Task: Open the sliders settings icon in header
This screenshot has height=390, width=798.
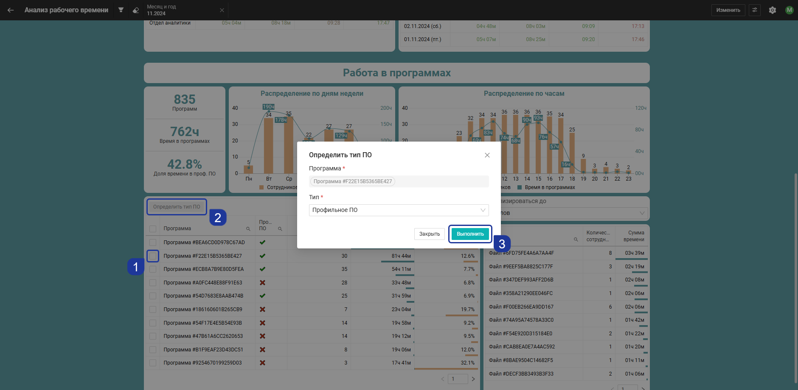Action: pyautogui.click(x=755, y=10)
